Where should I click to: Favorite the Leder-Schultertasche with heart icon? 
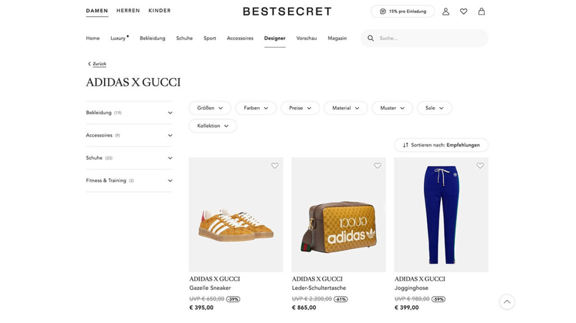[377, 166]
